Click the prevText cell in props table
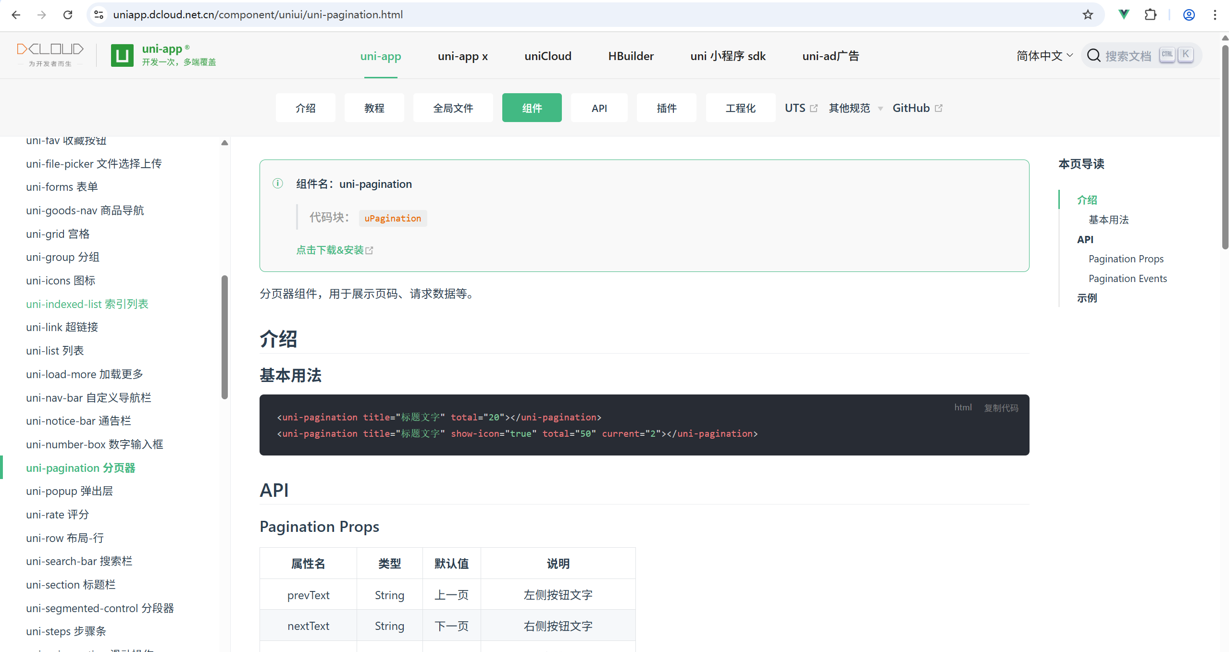Viewport: 1229px width, 652px height. coord(308,595)
